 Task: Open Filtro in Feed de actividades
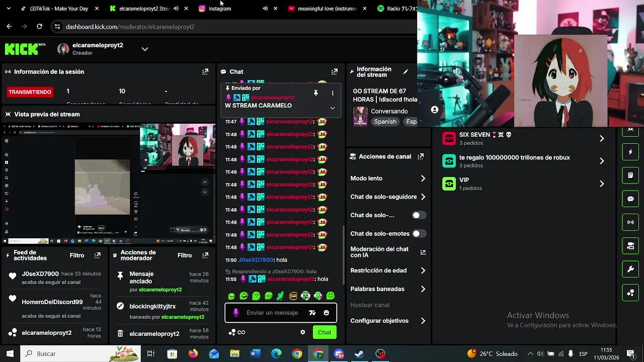click(x=77, y=255)
